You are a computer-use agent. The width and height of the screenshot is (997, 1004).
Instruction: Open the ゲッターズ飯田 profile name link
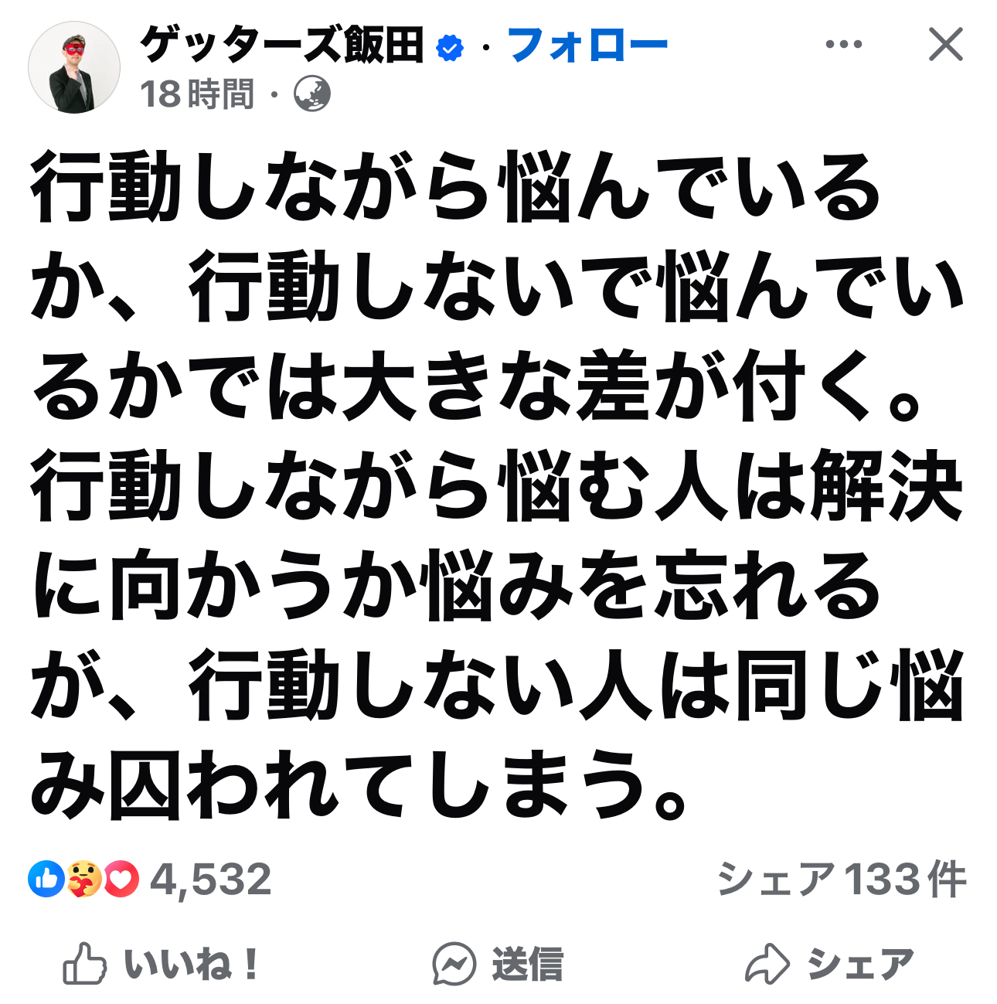[282, 45]
